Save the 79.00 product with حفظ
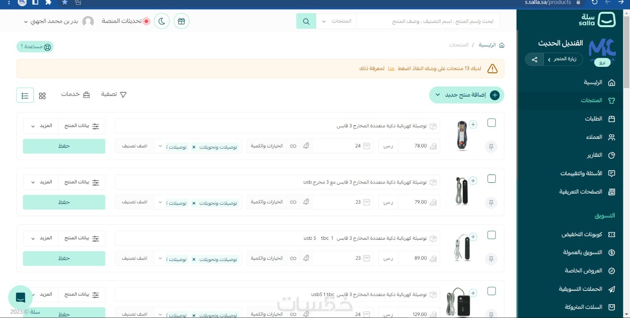630x318 pixels. pos(64,202)
